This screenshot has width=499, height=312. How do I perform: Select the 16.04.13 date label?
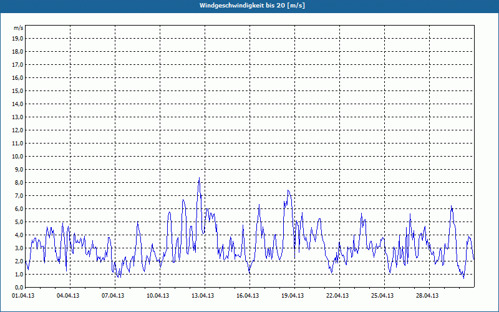coord(248,296)
